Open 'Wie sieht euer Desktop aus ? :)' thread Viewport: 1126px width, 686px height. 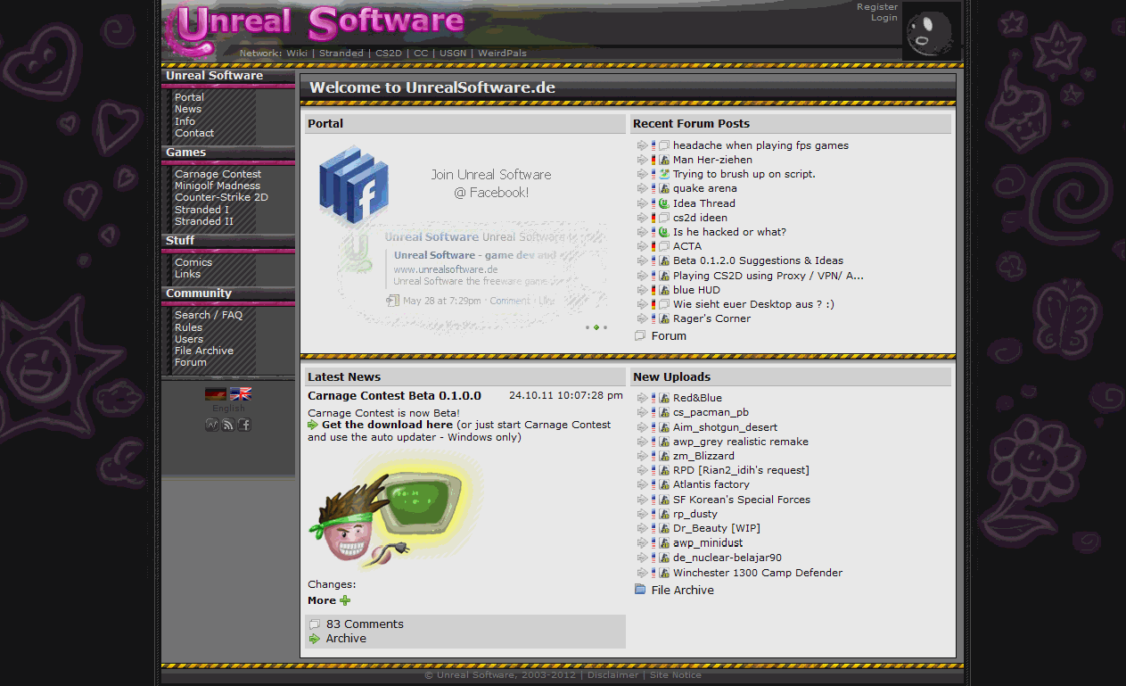(x=753, y=304)
